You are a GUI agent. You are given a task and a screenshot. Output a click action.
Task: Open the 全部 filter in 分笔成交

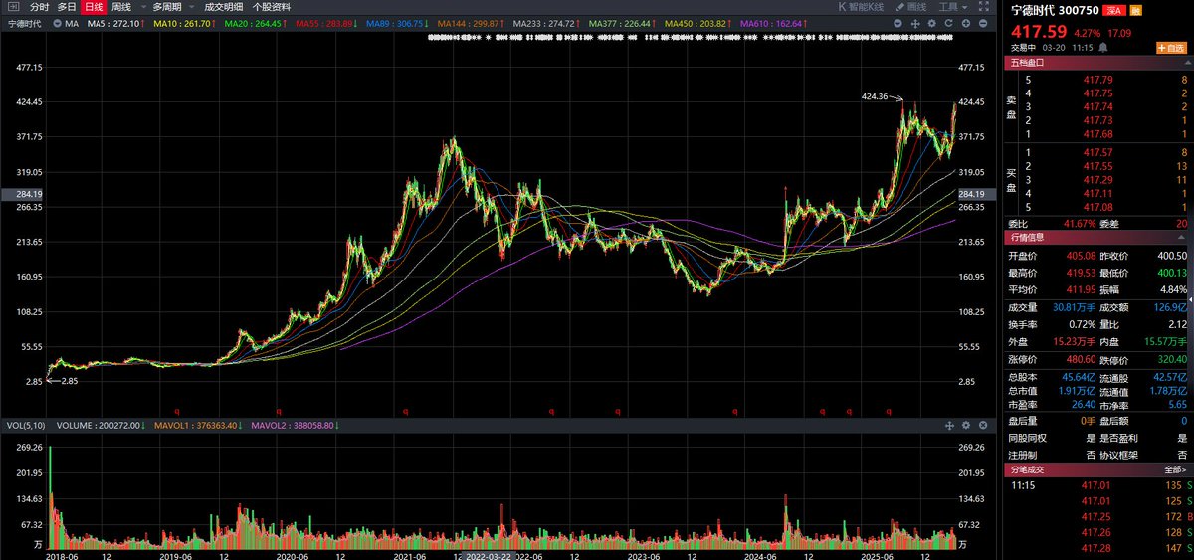[1175, 469]
